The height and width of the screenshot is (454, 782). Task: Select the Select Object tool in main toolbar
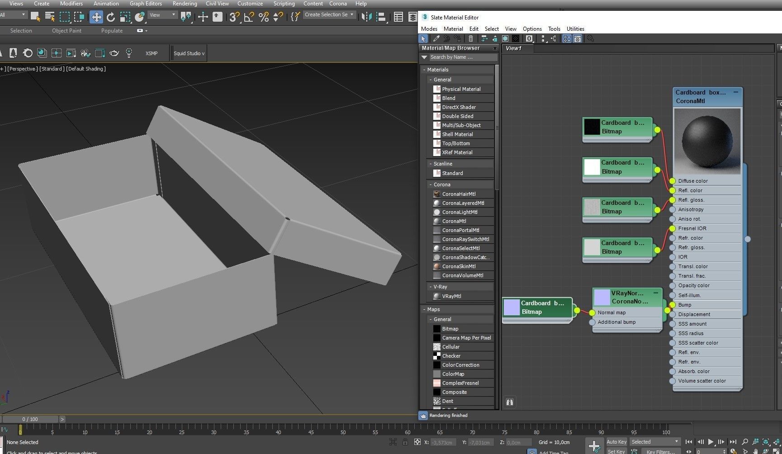pos(35,17)
